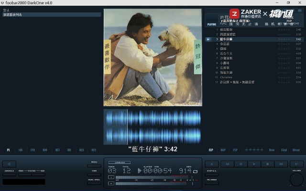Image resolution: width=306 pixels, height=191 pixels.
Task: Select the ELP tab
Action: coord(211,150)
